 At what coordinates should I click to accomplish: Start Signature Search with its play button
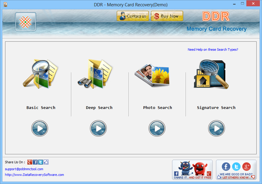(x=216, y=128)
